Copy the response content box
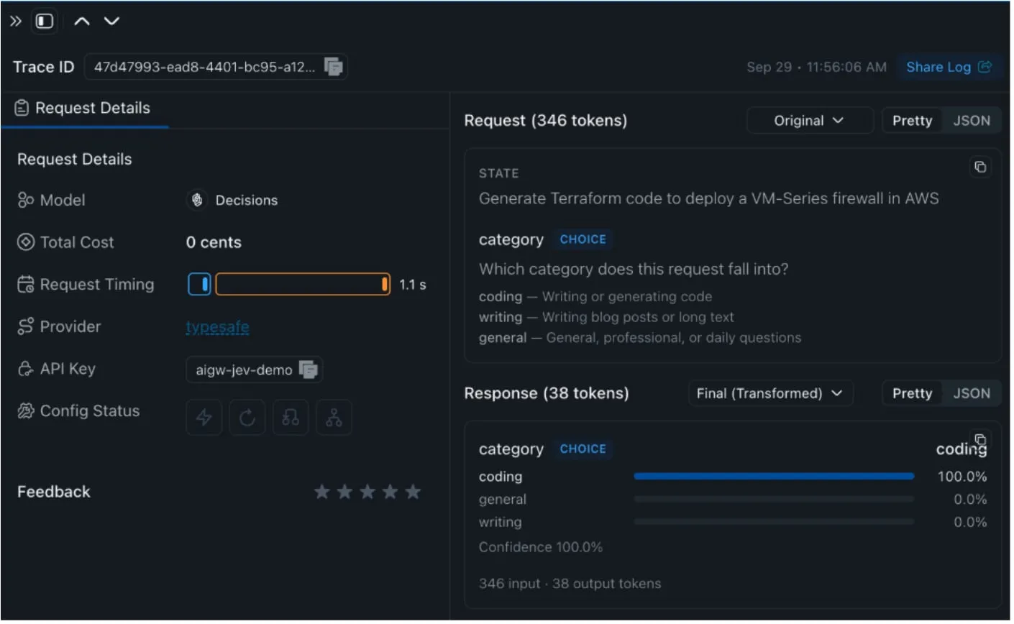This screenshot has height=624, width=1014. click(980, 439)
